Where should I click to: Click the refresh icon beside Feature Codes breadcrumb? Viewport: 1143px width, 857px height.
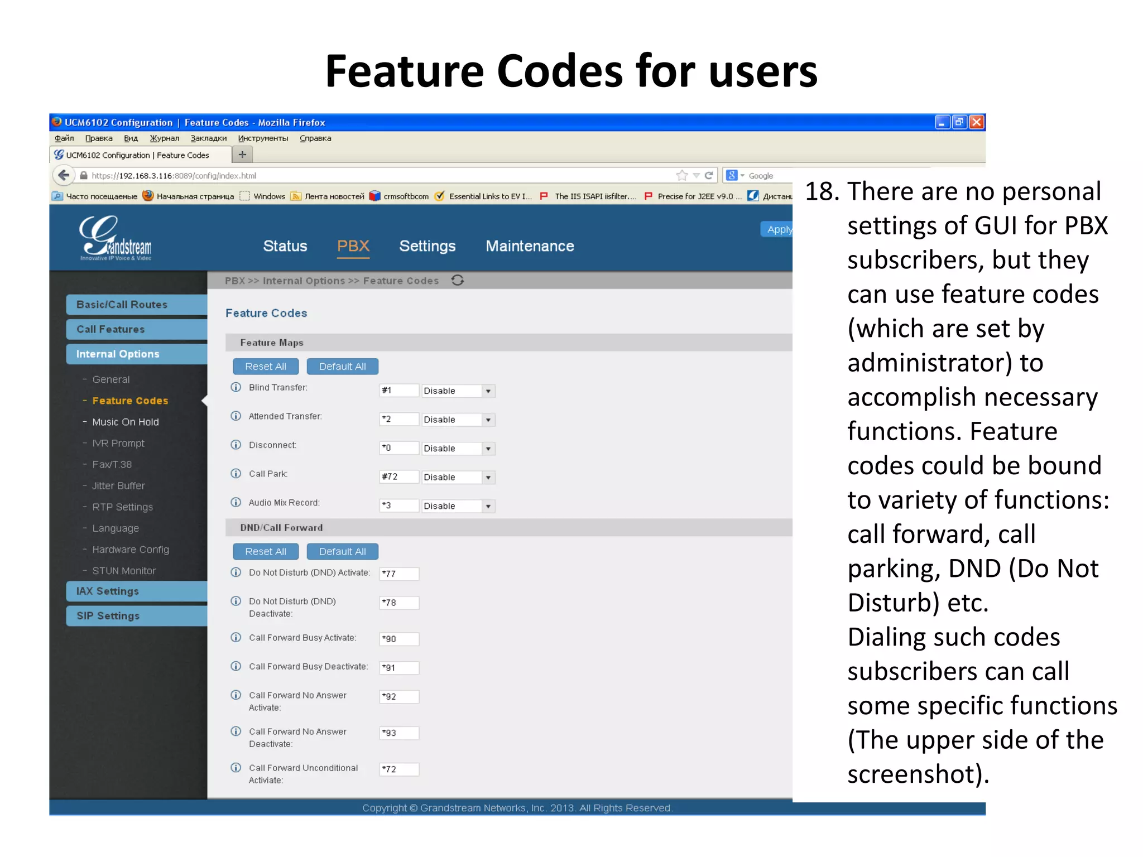click(458, 280)
